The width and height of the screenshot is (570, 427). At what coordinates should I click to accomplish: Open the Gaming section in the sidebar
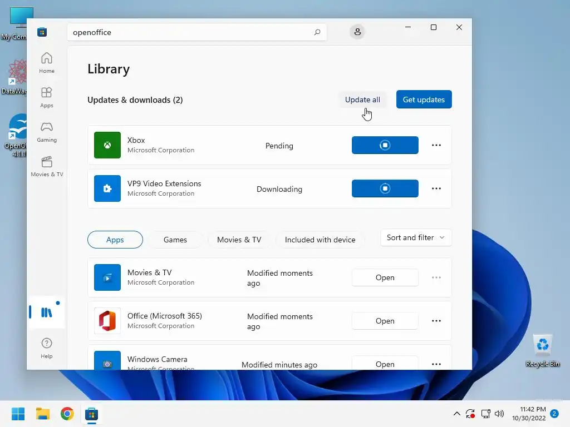[47, 132]
